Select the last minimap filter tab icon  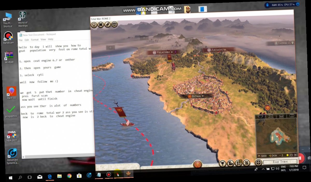292,116
